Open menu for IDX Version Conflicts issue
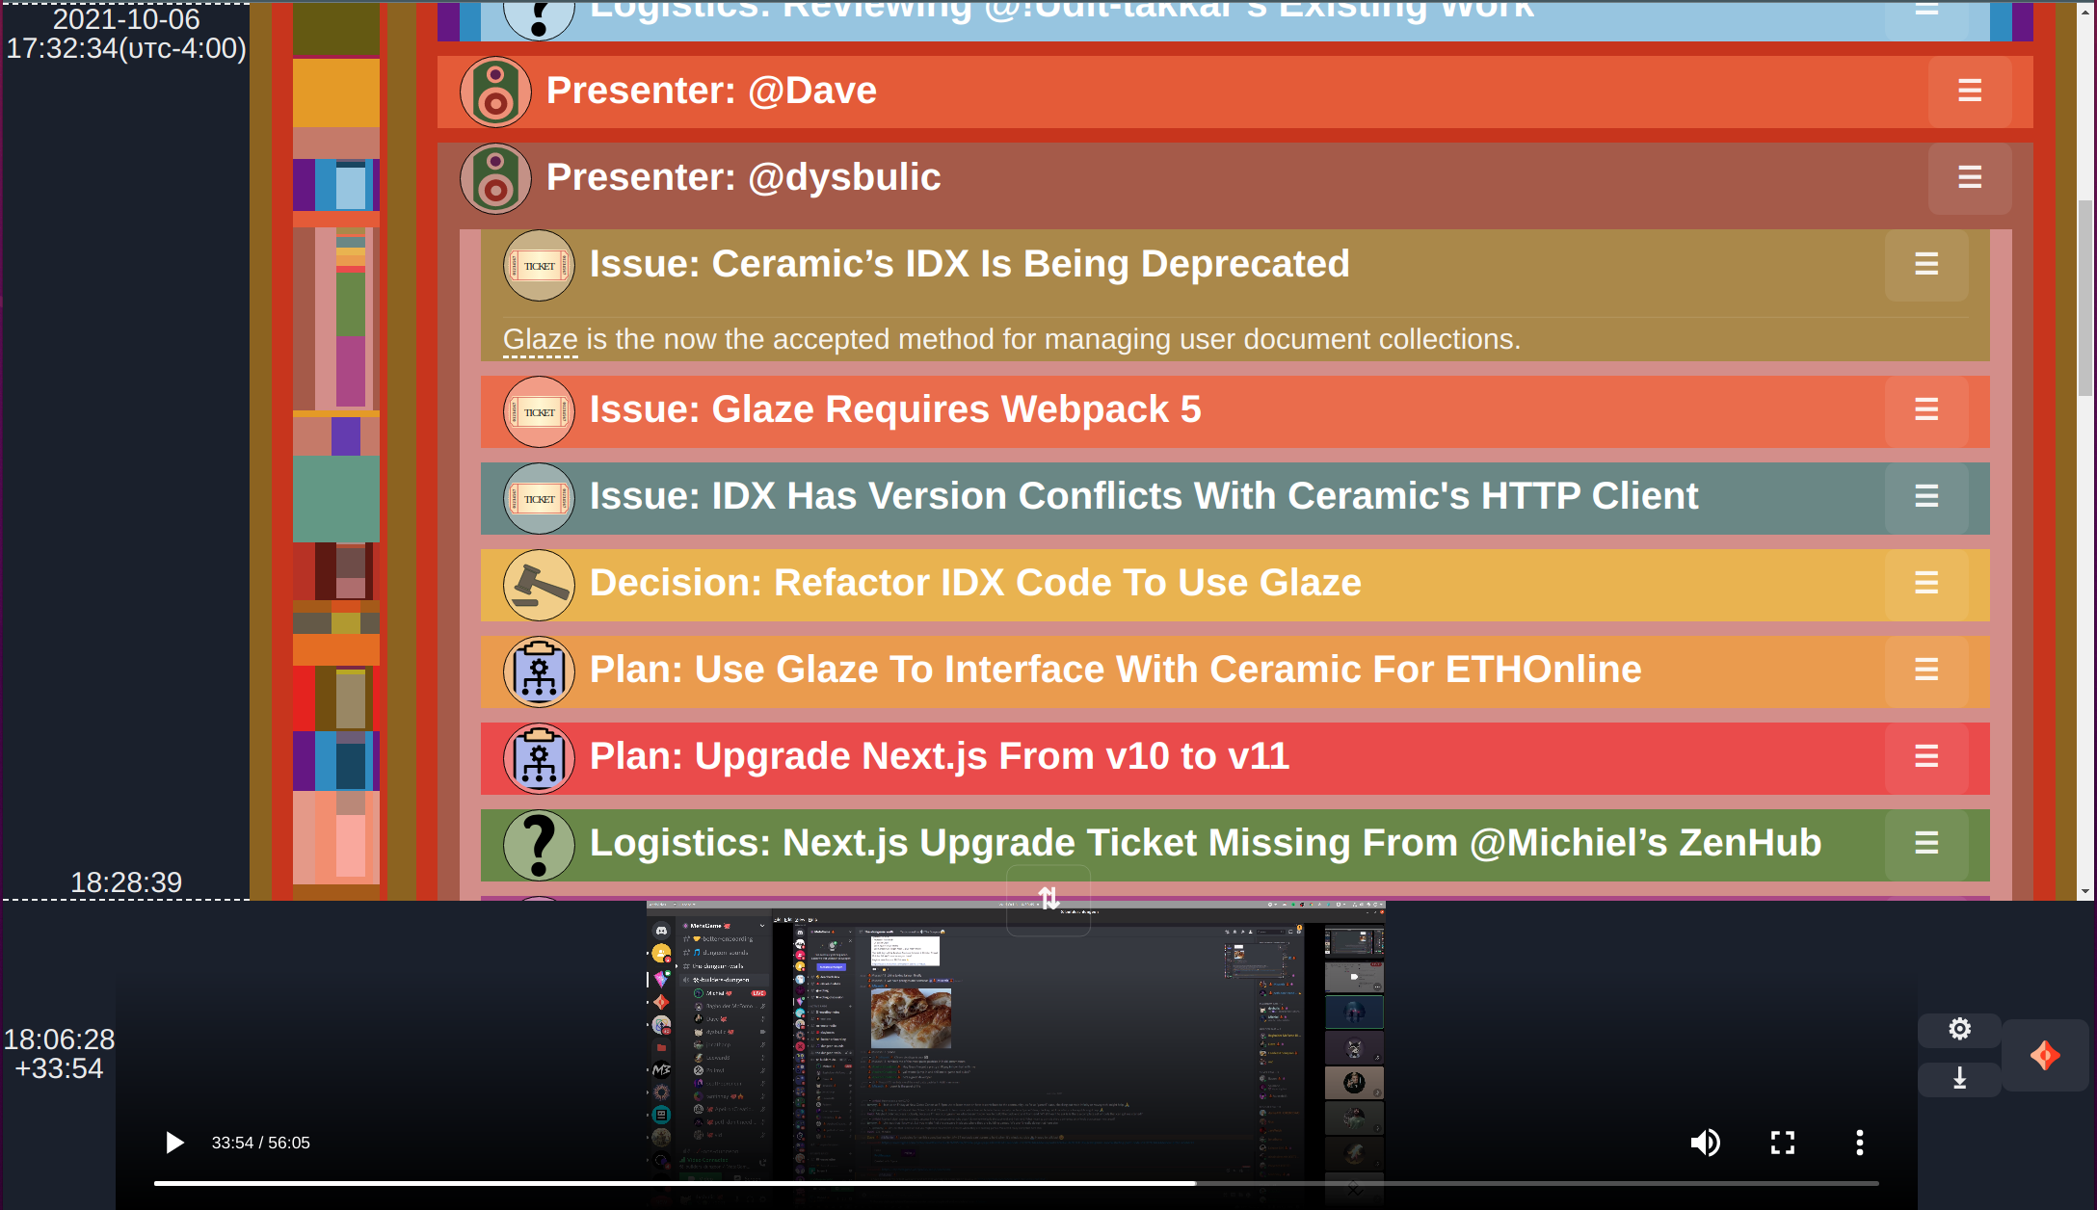The image size is (2097, 1210). pos(1926,496)
